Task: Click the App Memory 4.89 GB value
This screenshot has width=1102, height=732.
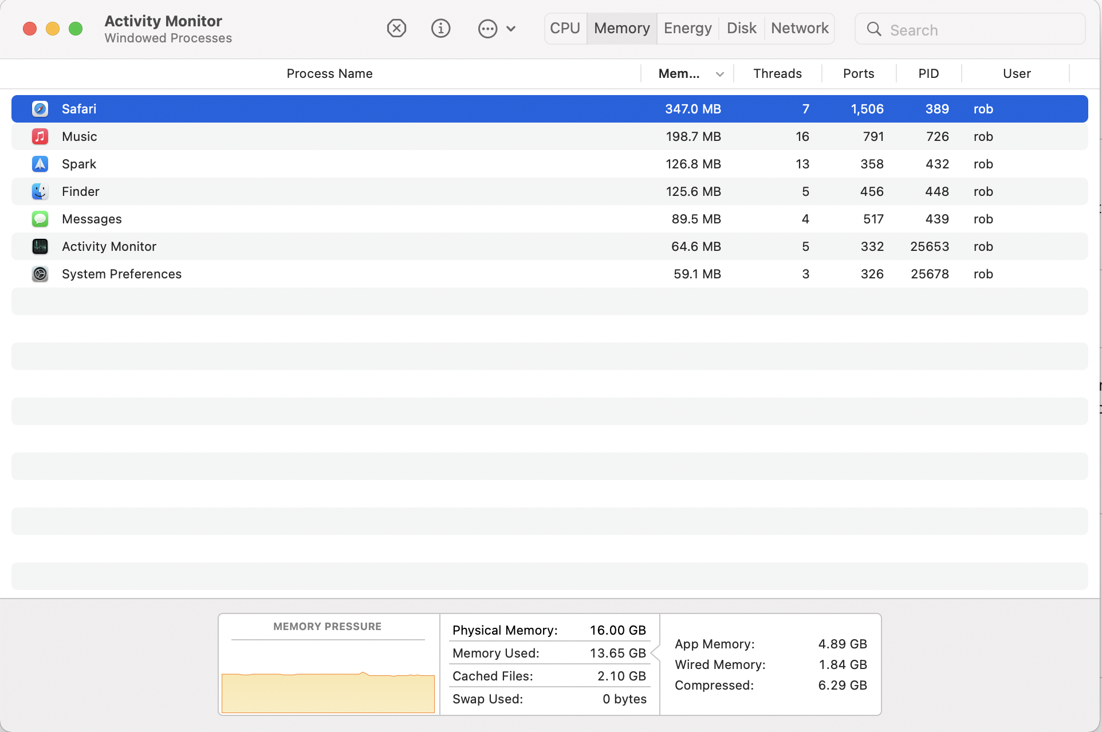Action: point(843,644)
